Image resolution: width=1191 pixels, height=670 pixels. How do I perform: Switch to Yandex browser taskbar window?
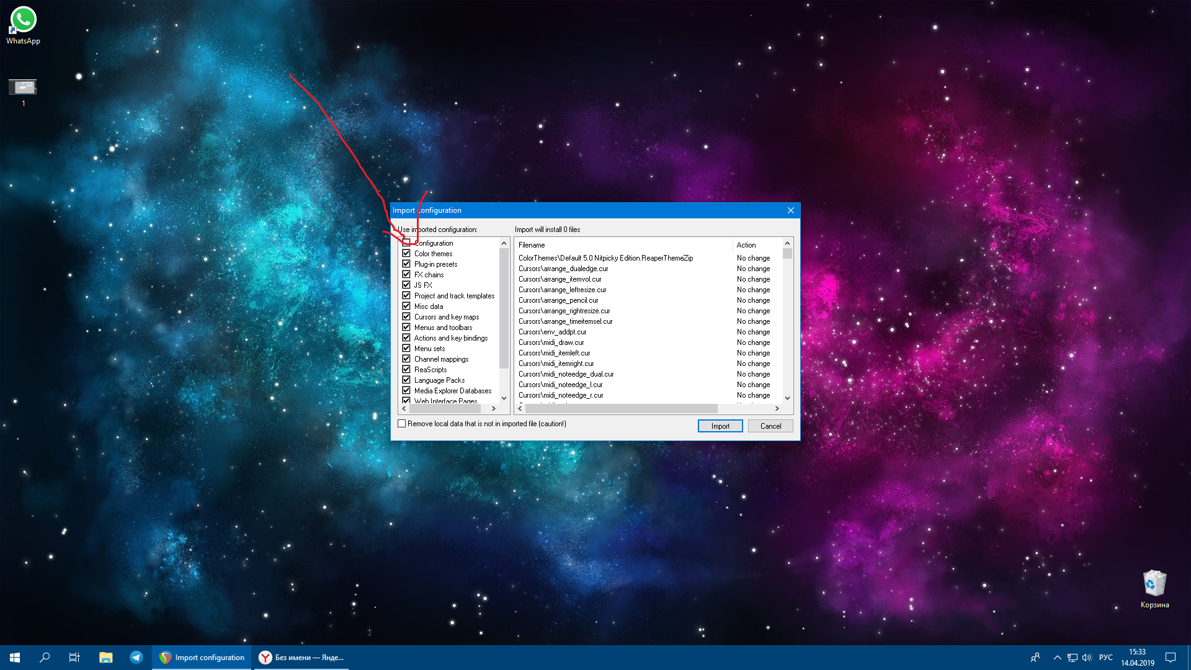point(301,658)
